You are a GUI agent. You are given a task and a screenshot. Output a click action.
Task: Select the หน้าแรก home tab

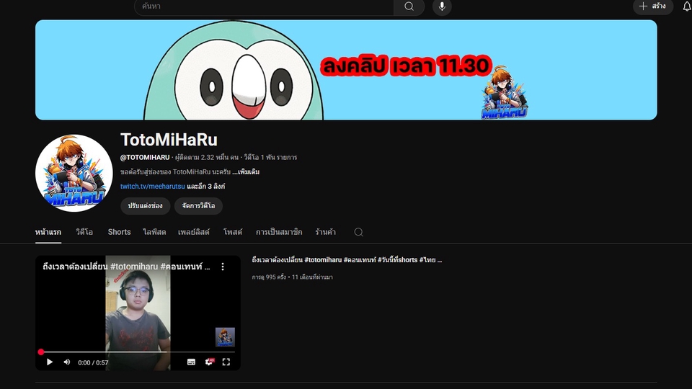point(48,232)
